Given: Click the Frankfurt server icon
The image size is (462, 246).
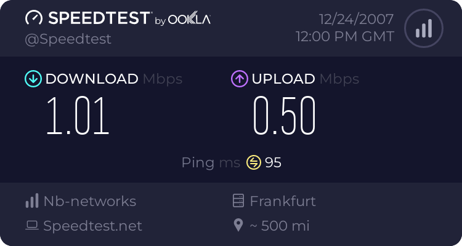Looking at the screenshot, I should click(x=239, y=201).
